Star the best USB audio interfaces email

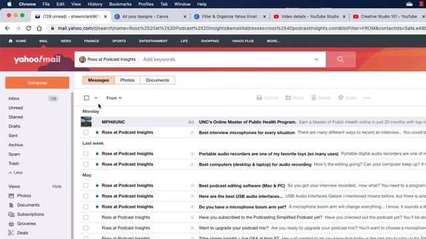point(192,197)
